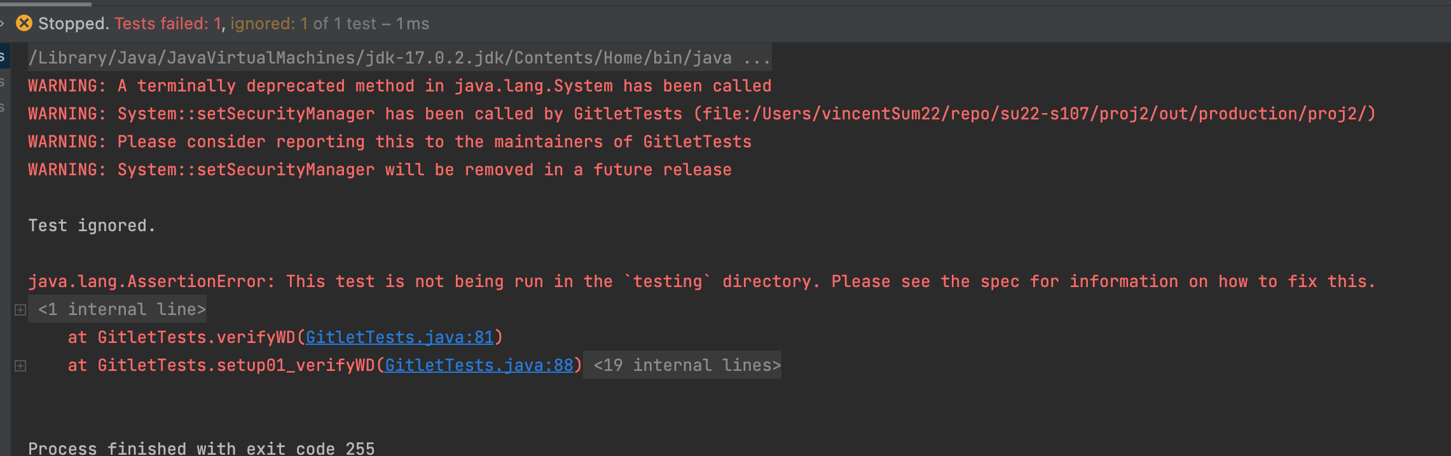The image size is (1451, 456).
Task: Click warning about reporting to GitletTests maintainers
Action: point(389,142)
